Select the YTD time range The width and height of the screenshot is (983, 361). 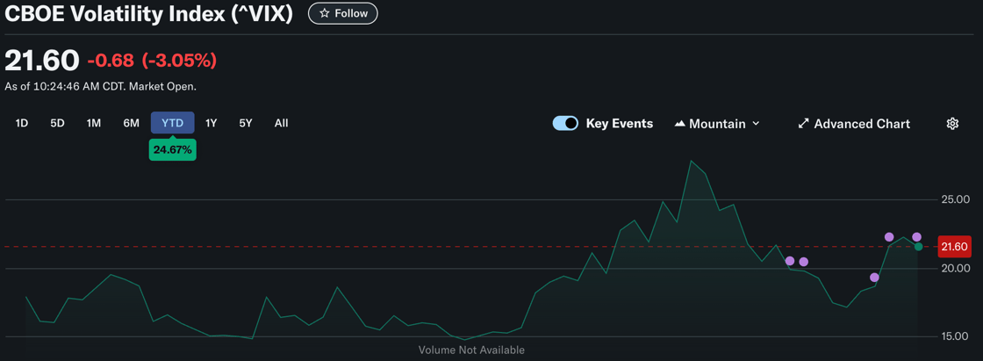pyautogui.click(x=172, y=123)
